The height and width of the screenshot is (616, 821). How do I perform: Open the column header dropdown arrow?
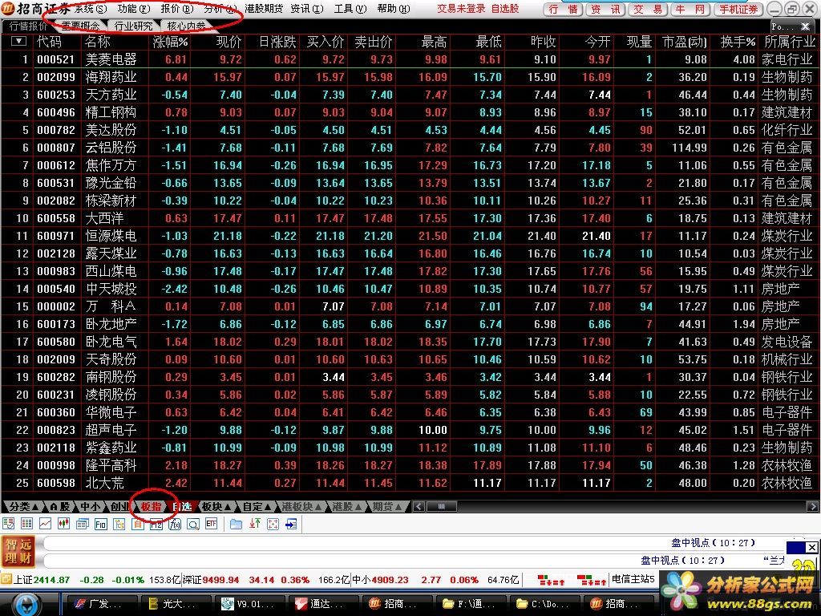(18, 41)
